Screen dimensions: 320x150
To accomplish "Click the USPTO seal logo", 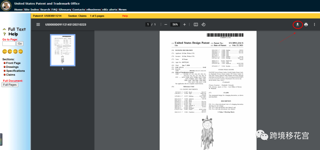I will 6,6.
